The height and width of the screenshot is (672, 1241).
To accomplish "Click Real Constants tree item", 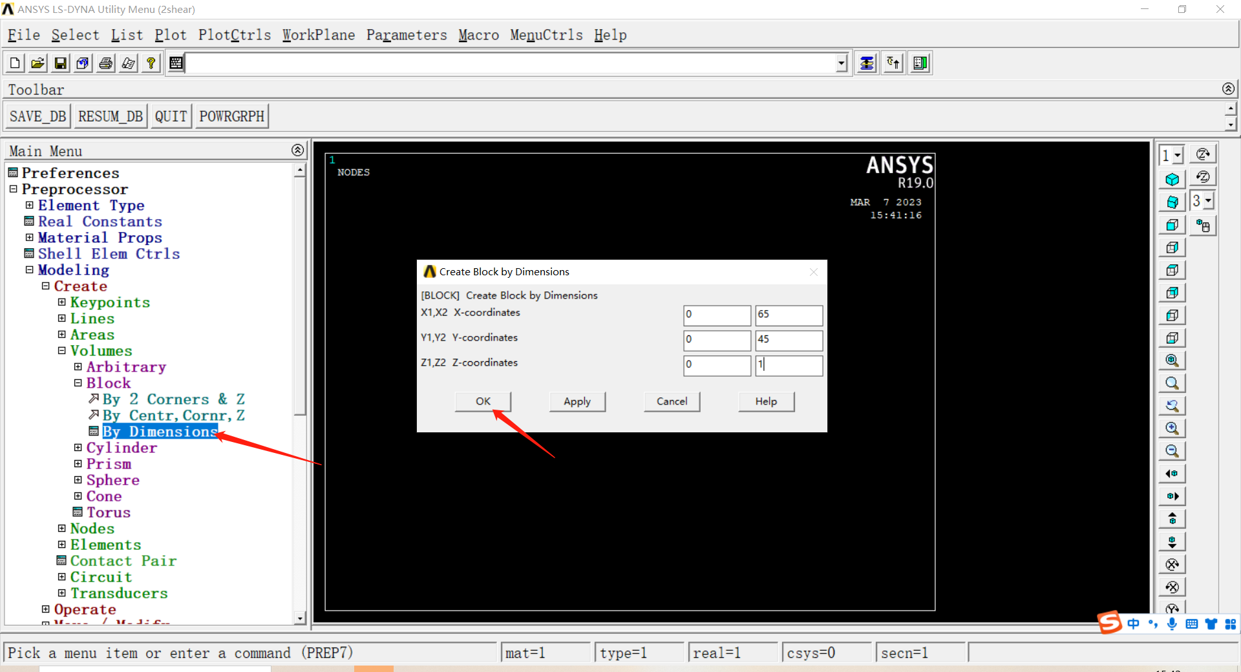I will tap(100, 221).
